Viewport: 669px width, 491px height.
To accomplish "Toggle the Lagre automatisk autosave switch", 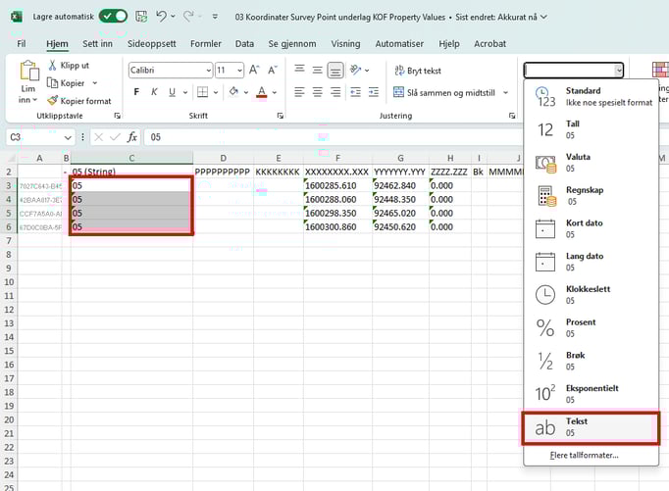I will pos(113,17).
